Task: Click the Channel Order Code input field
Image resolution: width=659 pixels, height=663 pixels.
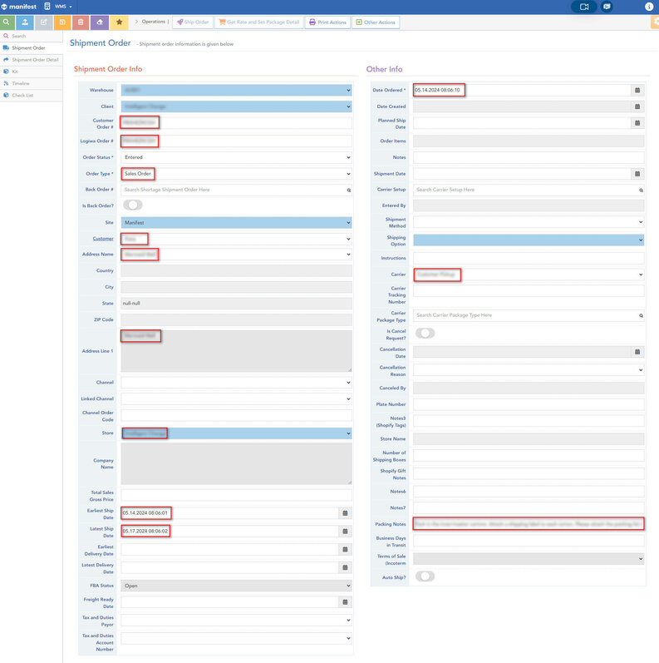Action: pos(237,415)
